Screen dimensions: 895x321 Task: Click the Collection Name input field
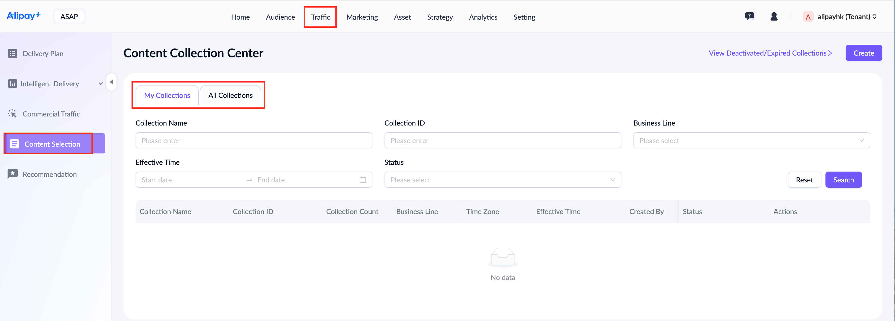tap(254, 141)
